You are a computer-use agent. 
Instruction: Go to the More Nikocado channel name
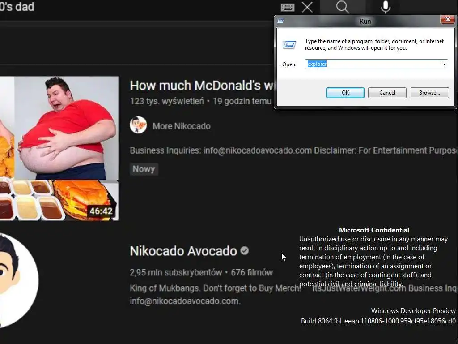(182, 126)
